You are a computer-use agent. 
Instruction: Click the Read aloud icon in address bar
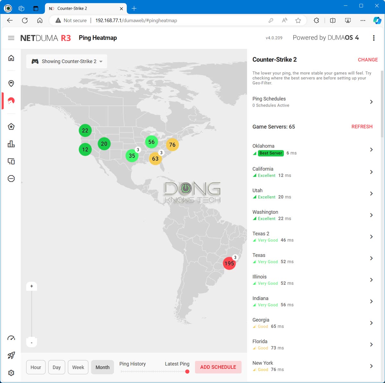click(x=285, y=20)
